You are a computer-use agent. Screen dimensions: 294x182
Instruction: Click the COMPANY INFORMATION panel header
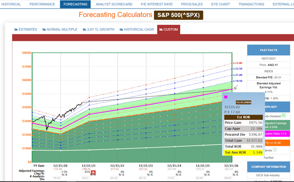[268, 167]
